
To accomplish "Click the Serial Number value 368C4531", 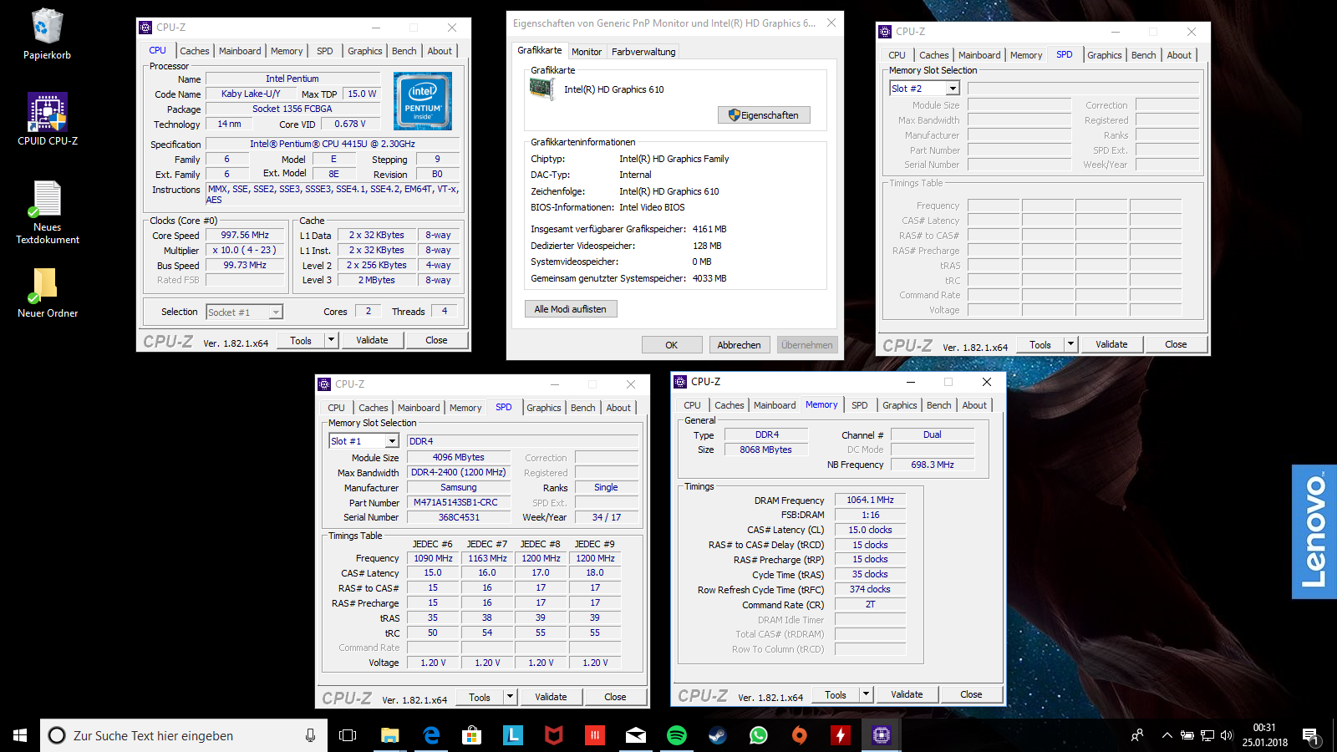I will [459, 517].
